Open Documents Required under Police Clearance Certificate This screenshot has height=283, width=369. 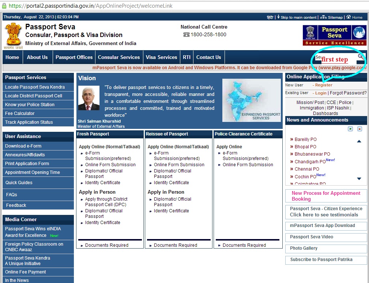(x=244, y=245)
